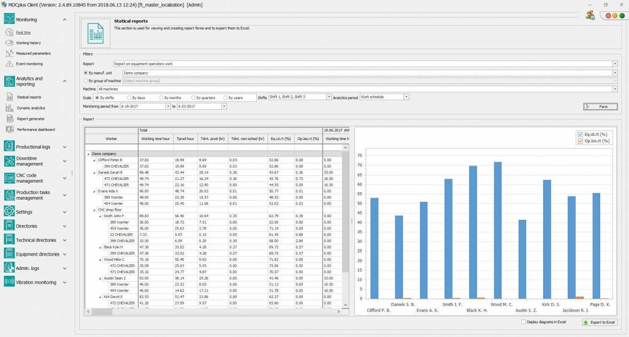Screen dimensions: 629x337
Task: Open the Shifts selection dropdown
Action: tap(329, 97)
